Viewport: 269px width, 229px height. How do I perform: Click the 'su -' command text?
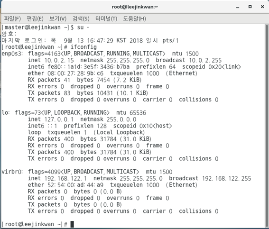(83, 27)
